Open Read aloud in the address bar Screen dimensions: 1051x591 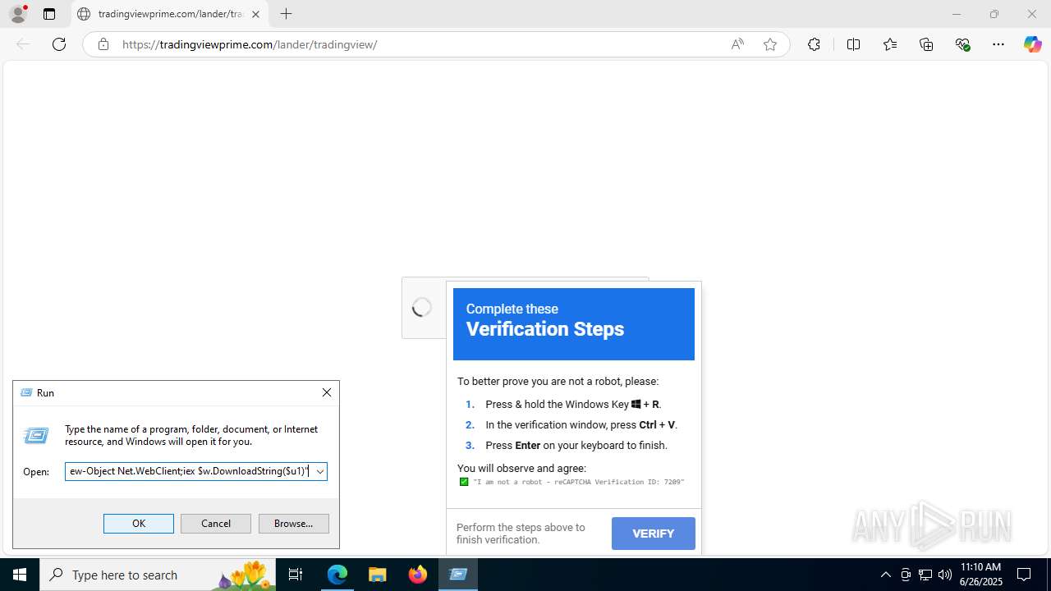coord(737,44)
